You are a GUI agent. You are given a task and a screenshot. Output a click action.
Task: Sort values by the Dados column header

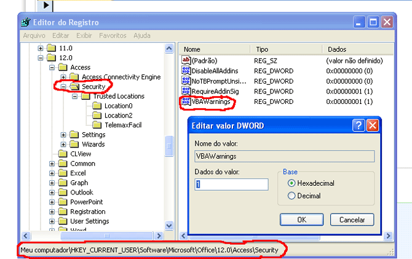click(358, 49)
